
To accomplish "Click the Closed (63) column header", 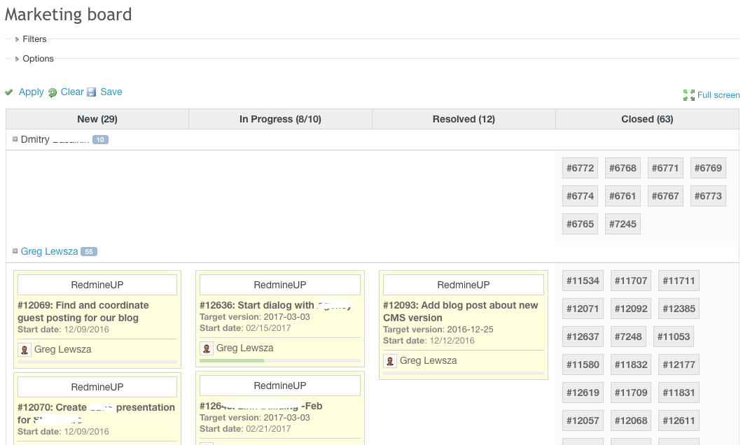I will tap(646, 118).
